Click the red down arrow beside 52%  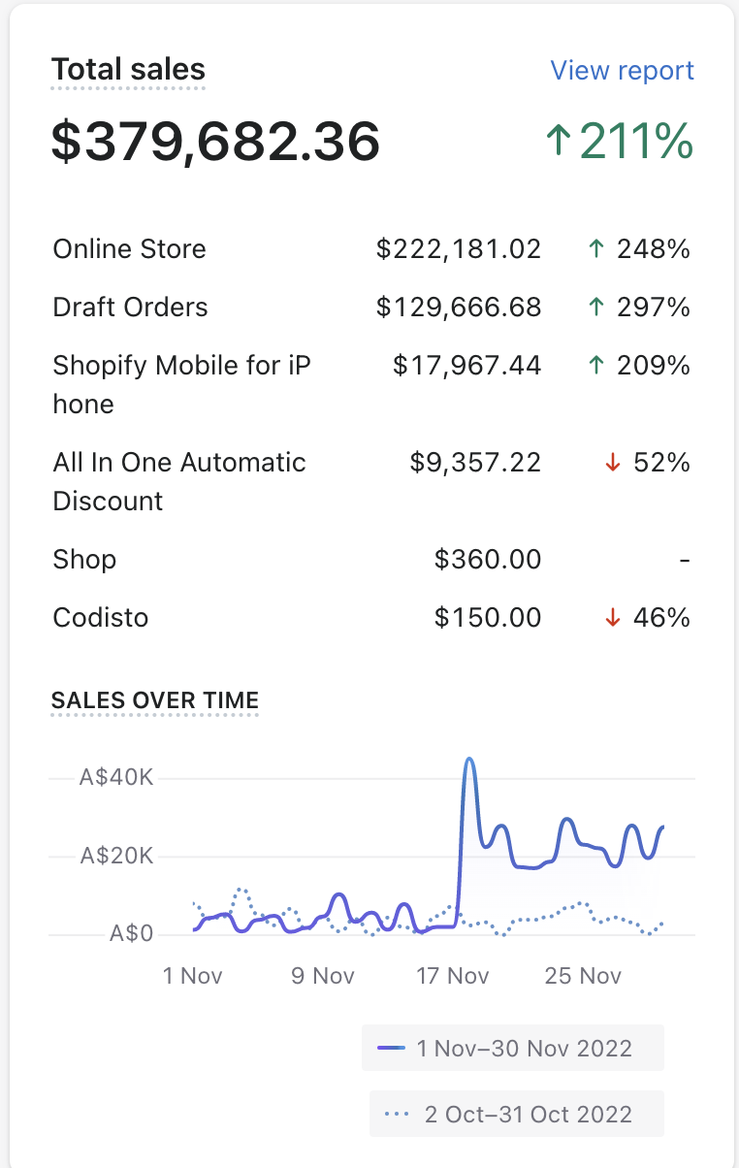612,463
